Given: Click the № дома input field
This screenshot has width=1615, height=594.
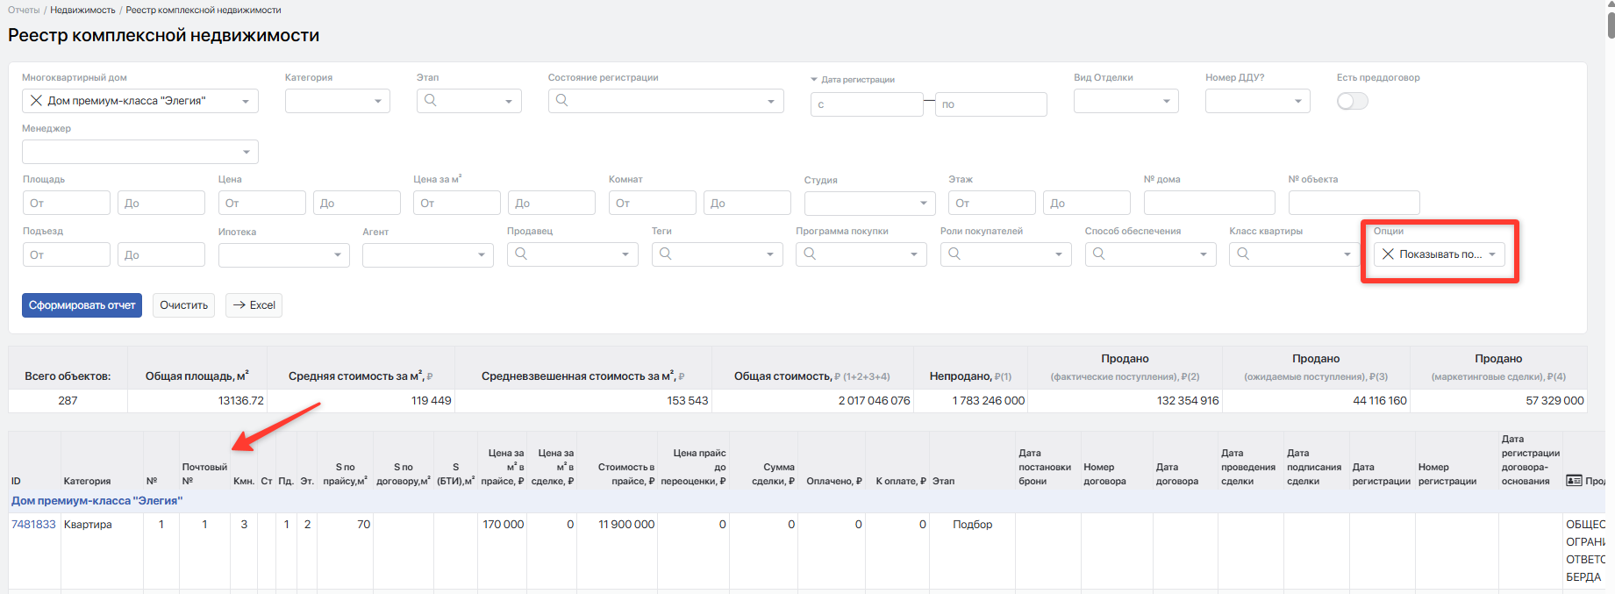Looking at the screenshot, I should tap(1210, 203).
